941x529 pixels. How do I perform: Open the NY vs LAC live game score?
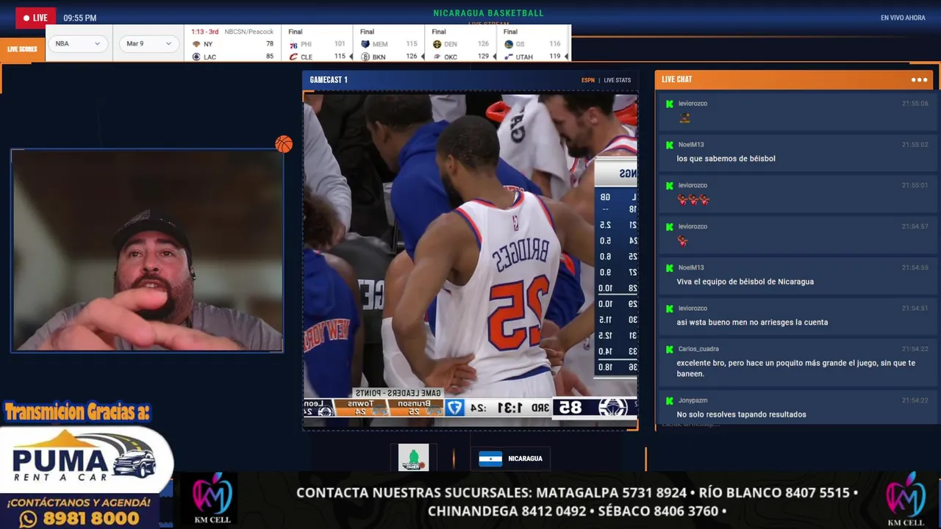[232, 44]
